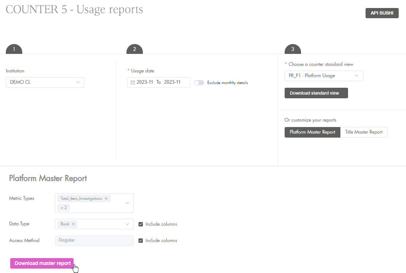Open the Institution dropdown showing DEMO CL
The height and width of the screenshot is (273, 406).
(x=45, y=82)
